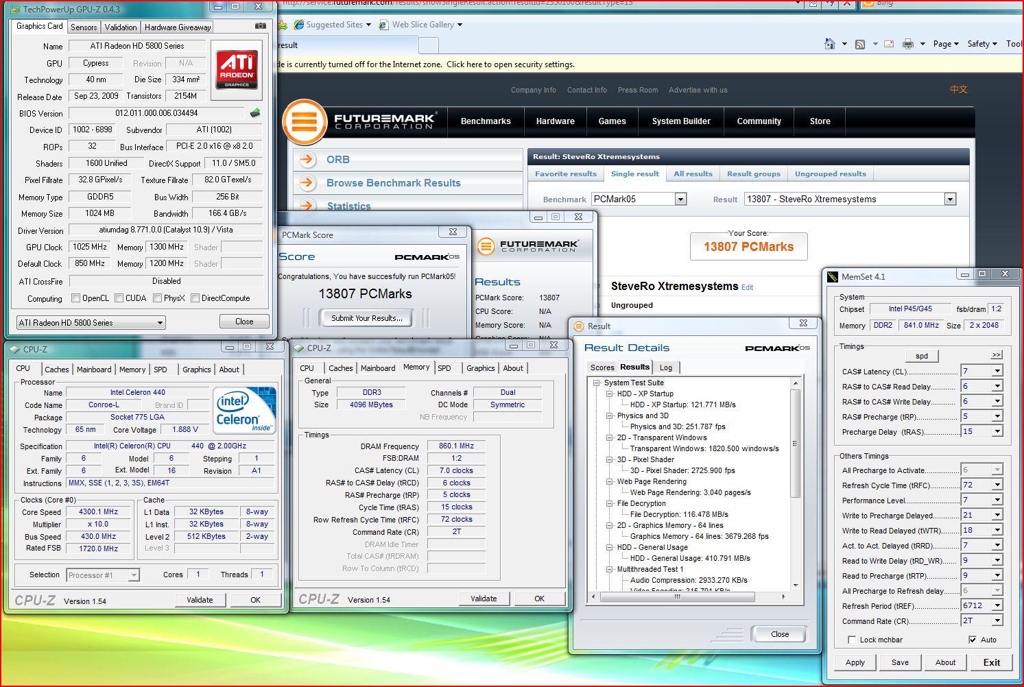Click the Edit link next to SteveRo
The height and width of the screenshot is (687, 1024).
(747, 288)
